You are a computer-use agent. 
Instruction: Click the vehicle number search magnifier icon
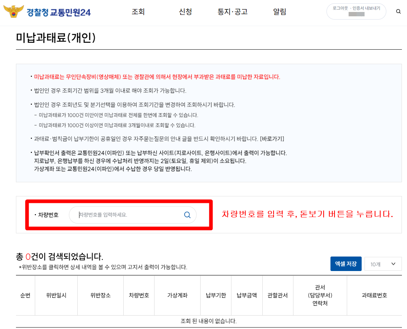tap(187, 215)
